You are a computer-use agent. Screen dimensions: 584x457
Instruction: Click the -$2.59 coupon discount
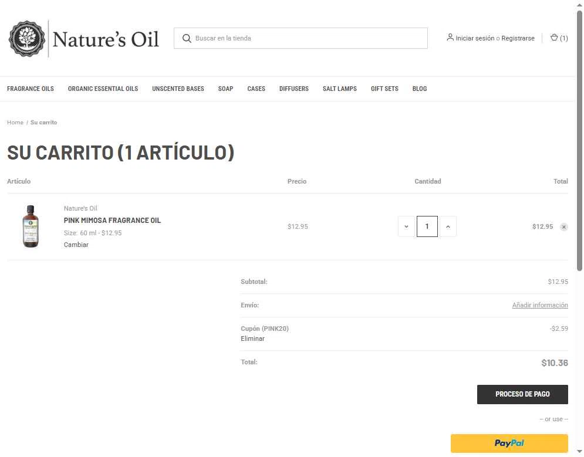click(559, 329)
